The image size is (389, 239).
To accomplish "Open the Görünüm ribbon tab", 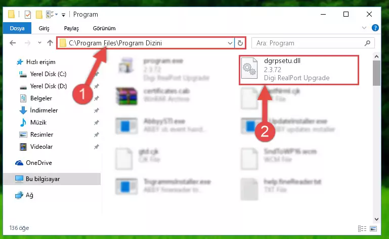I will [104, 28].
